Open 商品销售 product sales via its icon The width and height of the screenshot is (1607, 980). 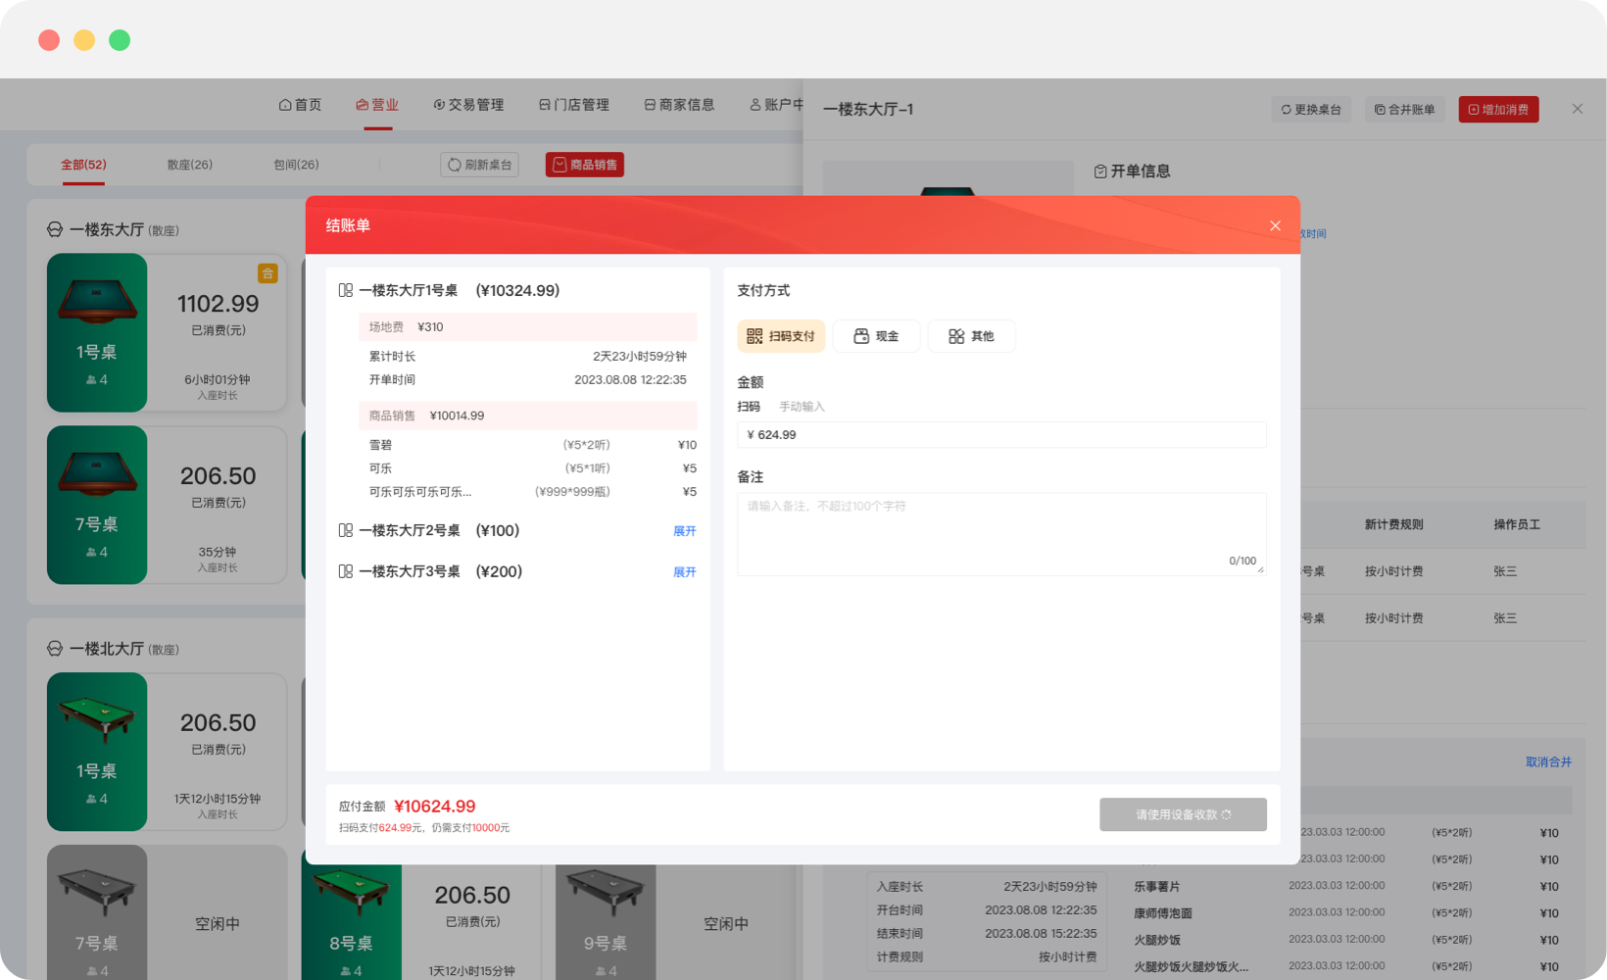pyautogui.click(x=559, y=165)
